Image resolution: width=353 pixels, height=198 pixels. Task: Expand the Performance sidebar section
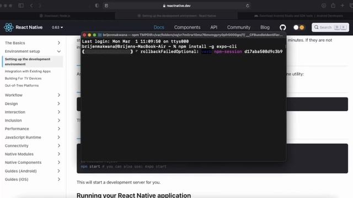33,129
